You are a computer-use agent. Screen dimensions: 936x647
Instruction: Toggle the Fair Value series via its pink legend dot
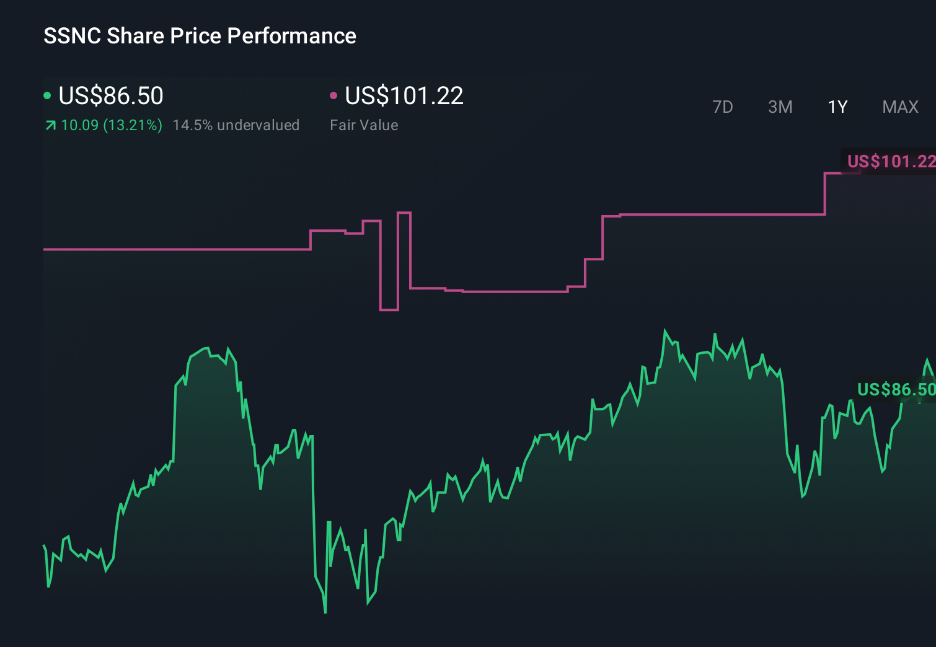click(335, 95)
